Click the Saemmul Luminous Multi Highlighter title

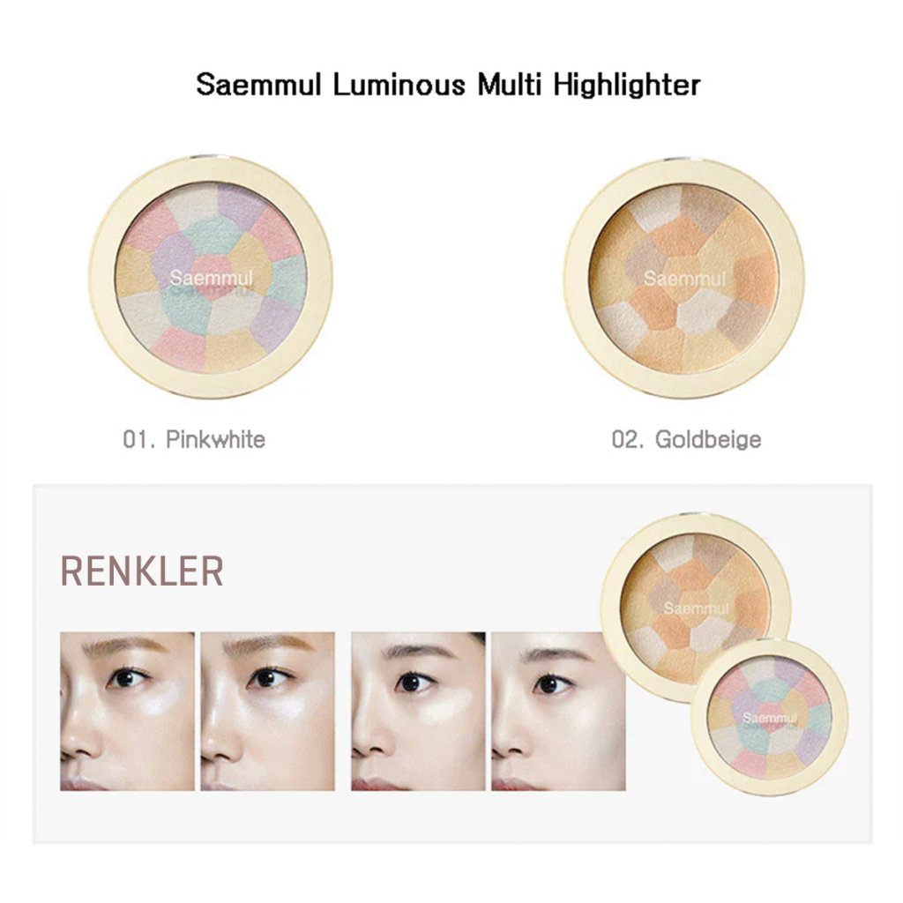(448, 85)
